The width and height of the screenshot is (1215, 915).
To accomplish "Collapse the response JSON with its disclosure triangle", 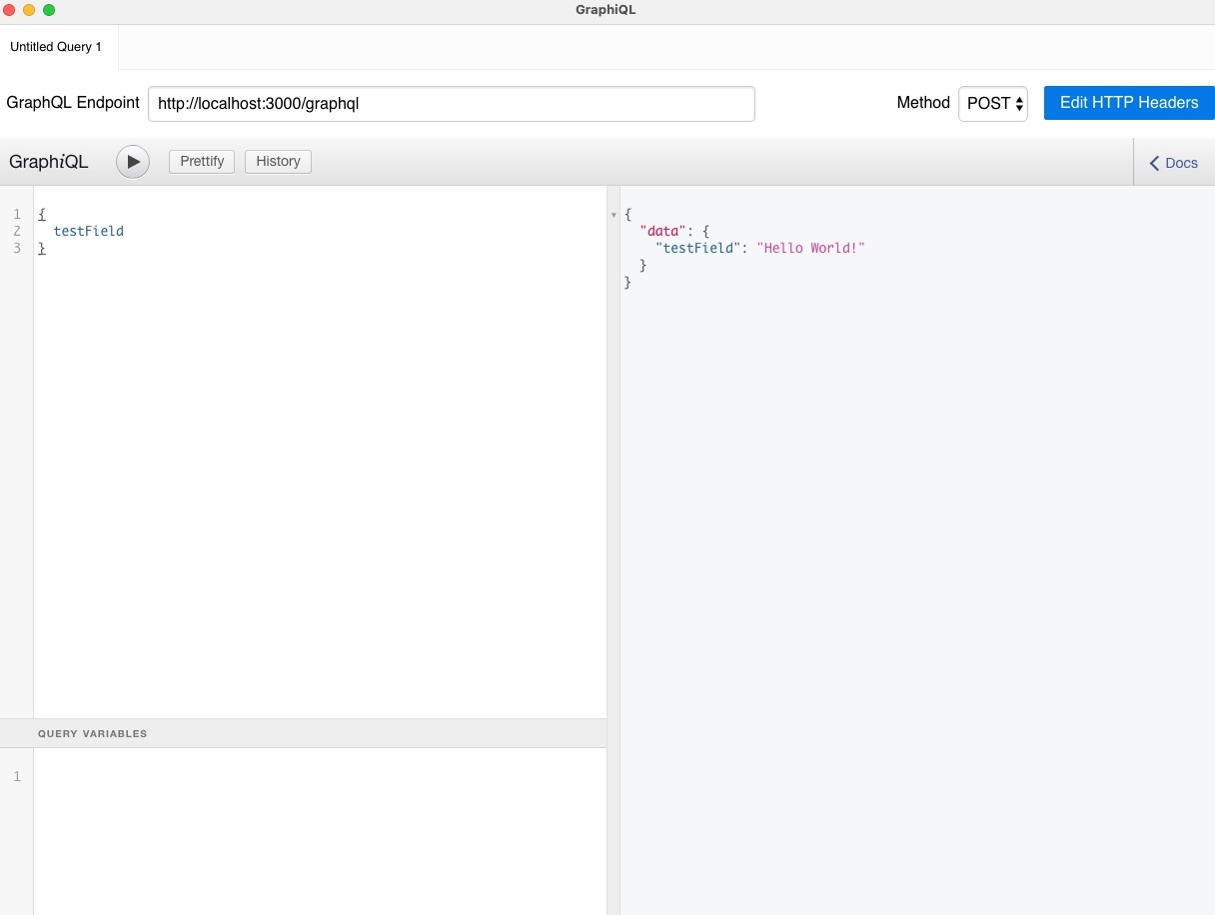I will 614,214.
